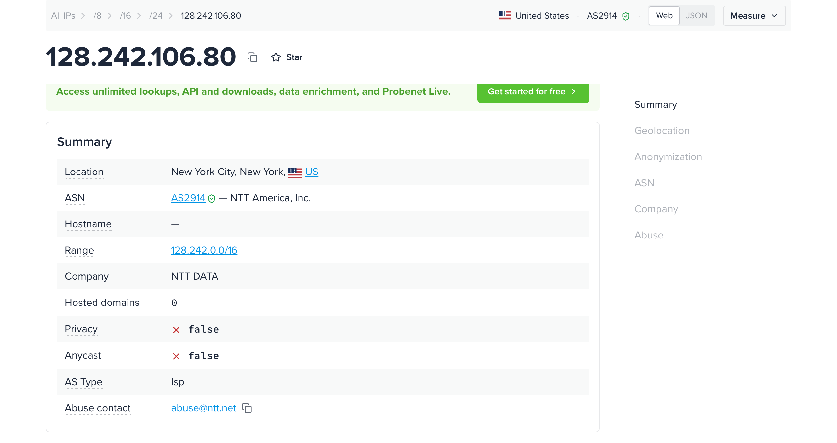The height and width of the screenshot is (443, 837).
Task: Click the United States flag in top bar
Action: tap(505, 16)
